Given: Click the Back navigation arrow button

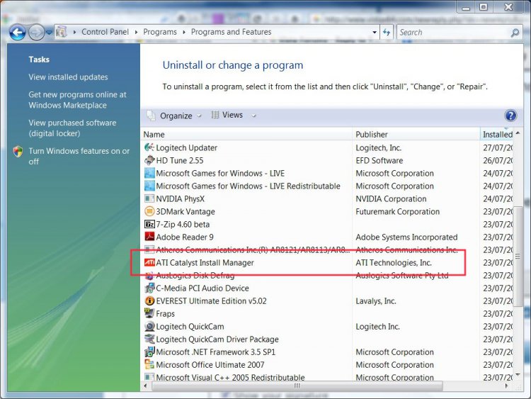Looking at the screenshot, I should click(17, 33).
